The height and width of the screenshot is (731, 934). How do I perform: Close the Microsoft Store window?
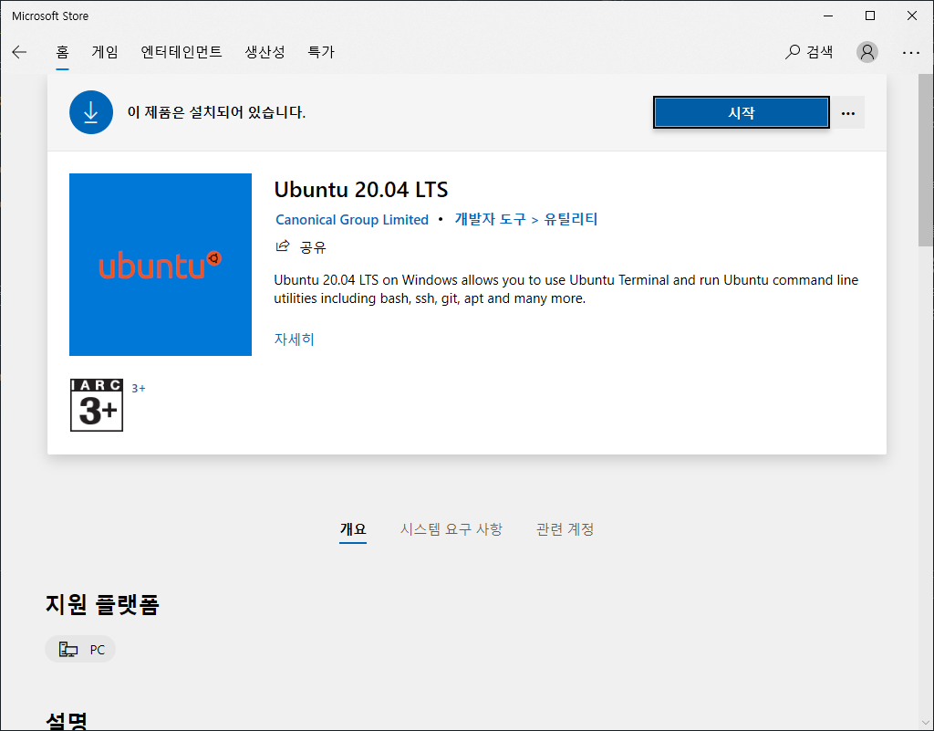click(x=912, y=16)
